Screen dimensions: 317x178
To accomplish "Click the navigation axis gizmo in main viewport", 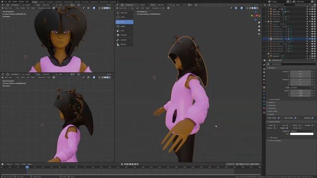I will (x=256, y=16).
